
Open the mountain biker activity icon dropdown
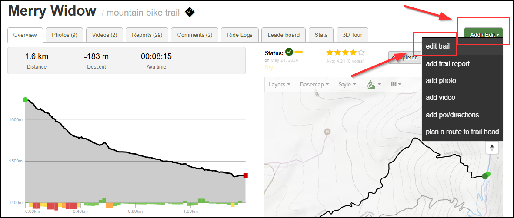[374, 84]
